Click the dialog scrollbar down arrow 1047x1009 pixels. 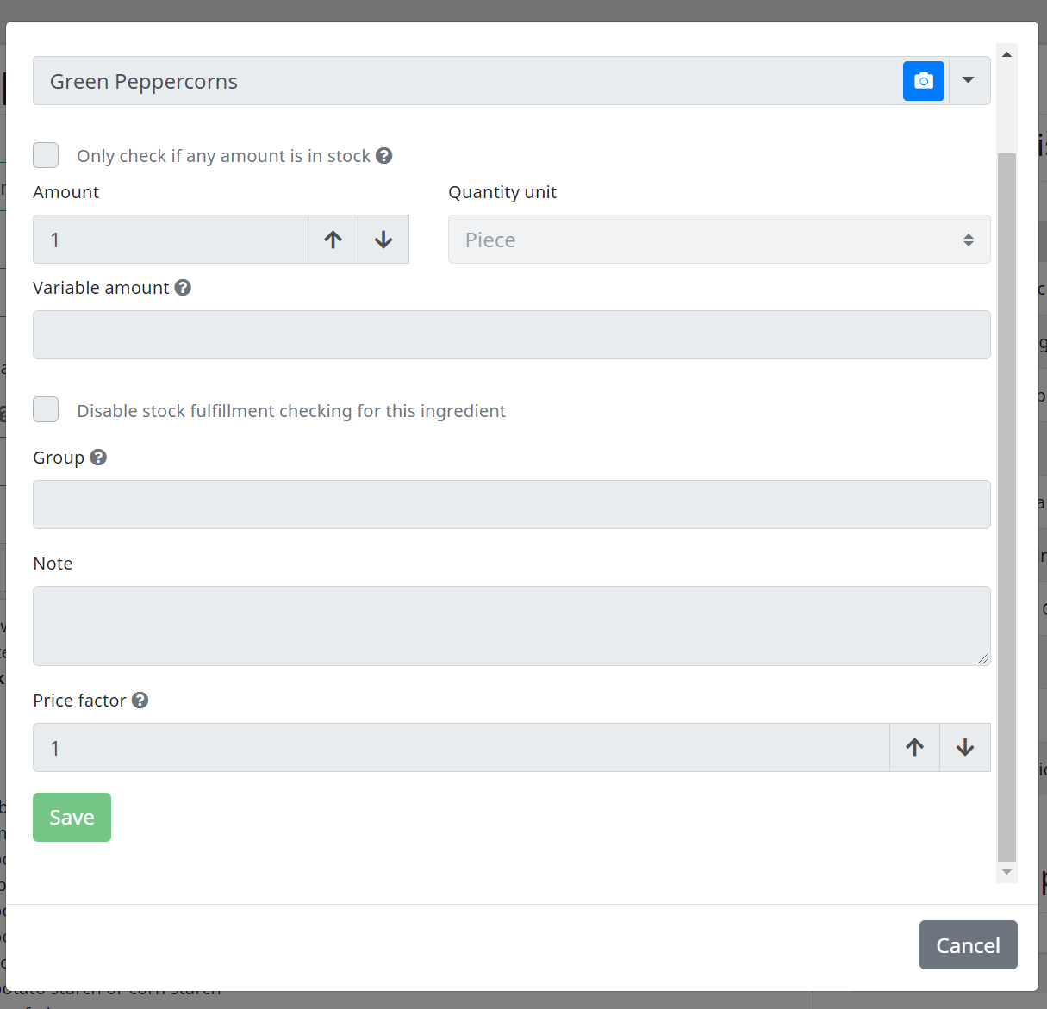(x=1006, y=872)
